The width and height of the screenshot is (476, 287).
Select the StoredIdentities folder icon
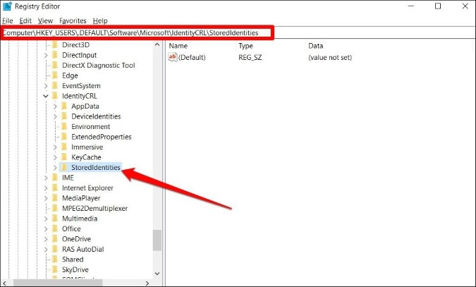coord(64,167)
